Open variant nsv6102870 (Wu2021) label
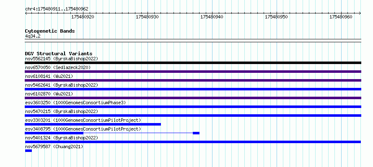Image resolution: width=373 pixels, height=167 pixels. (49, 94)
